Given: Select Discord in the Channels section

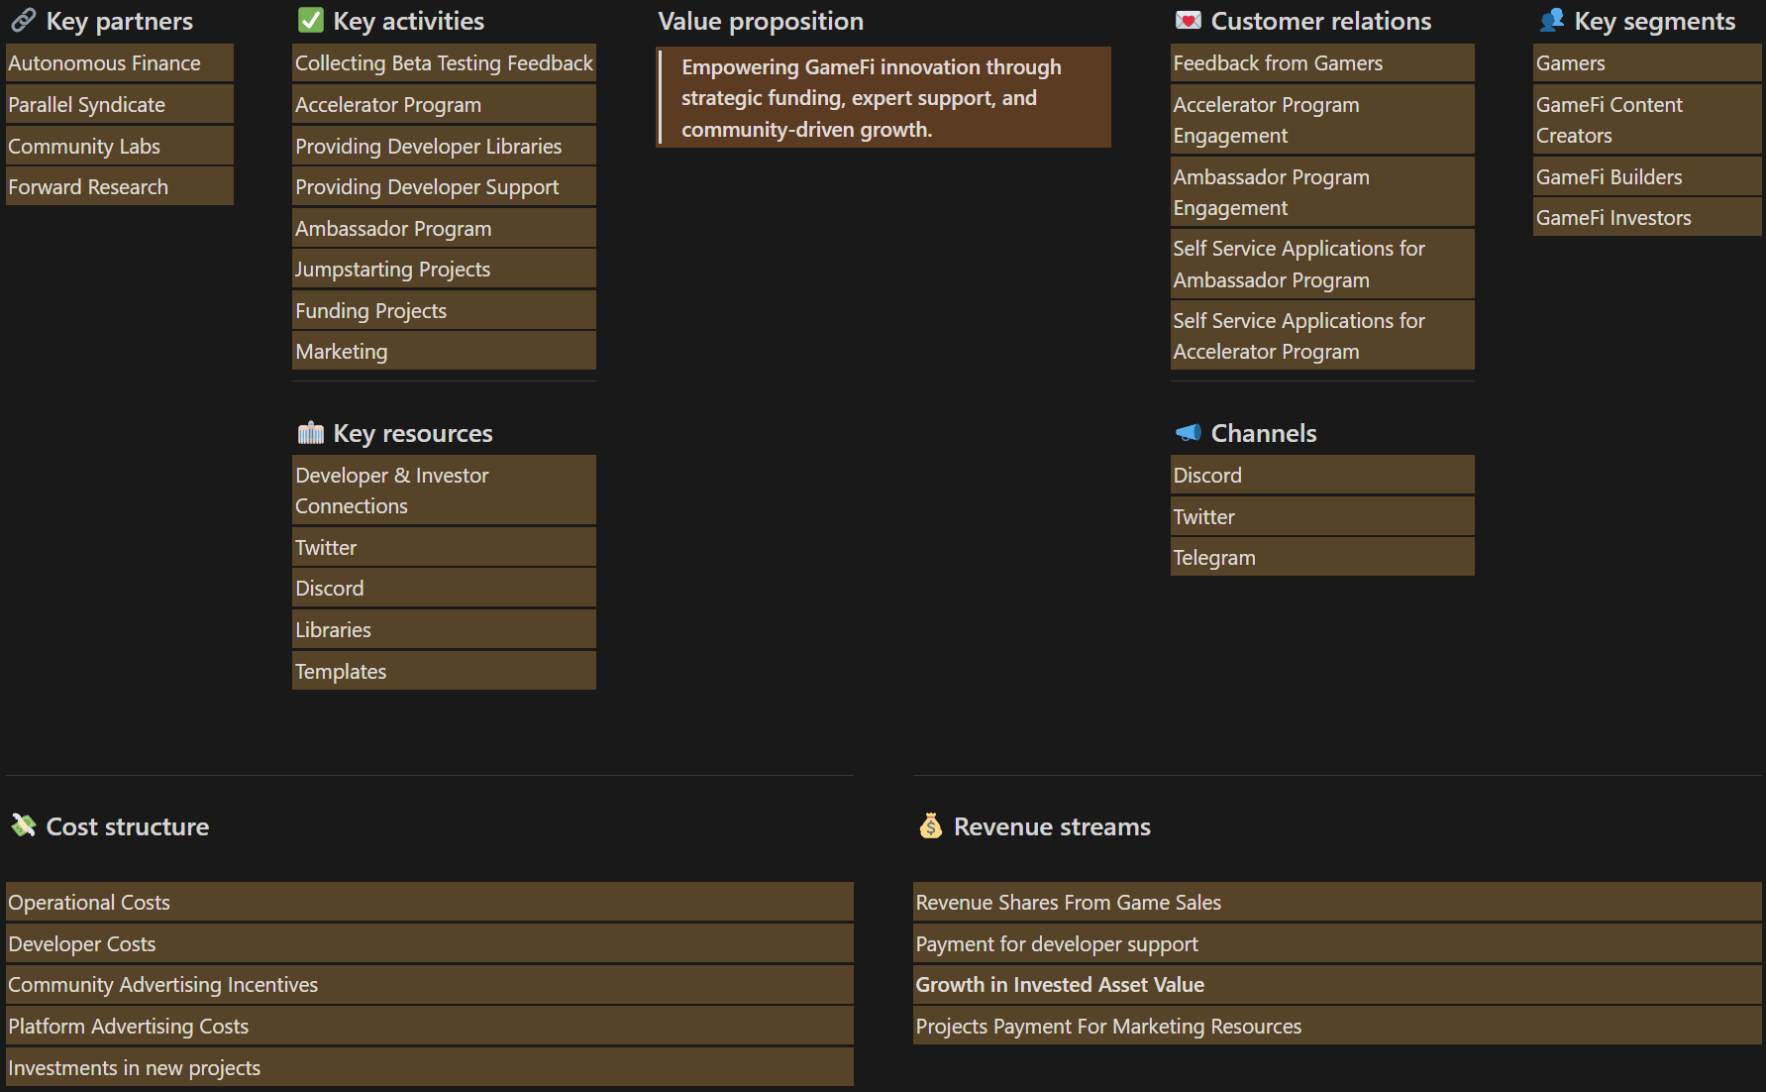Looking at the screenshot, I should 1321,475.
